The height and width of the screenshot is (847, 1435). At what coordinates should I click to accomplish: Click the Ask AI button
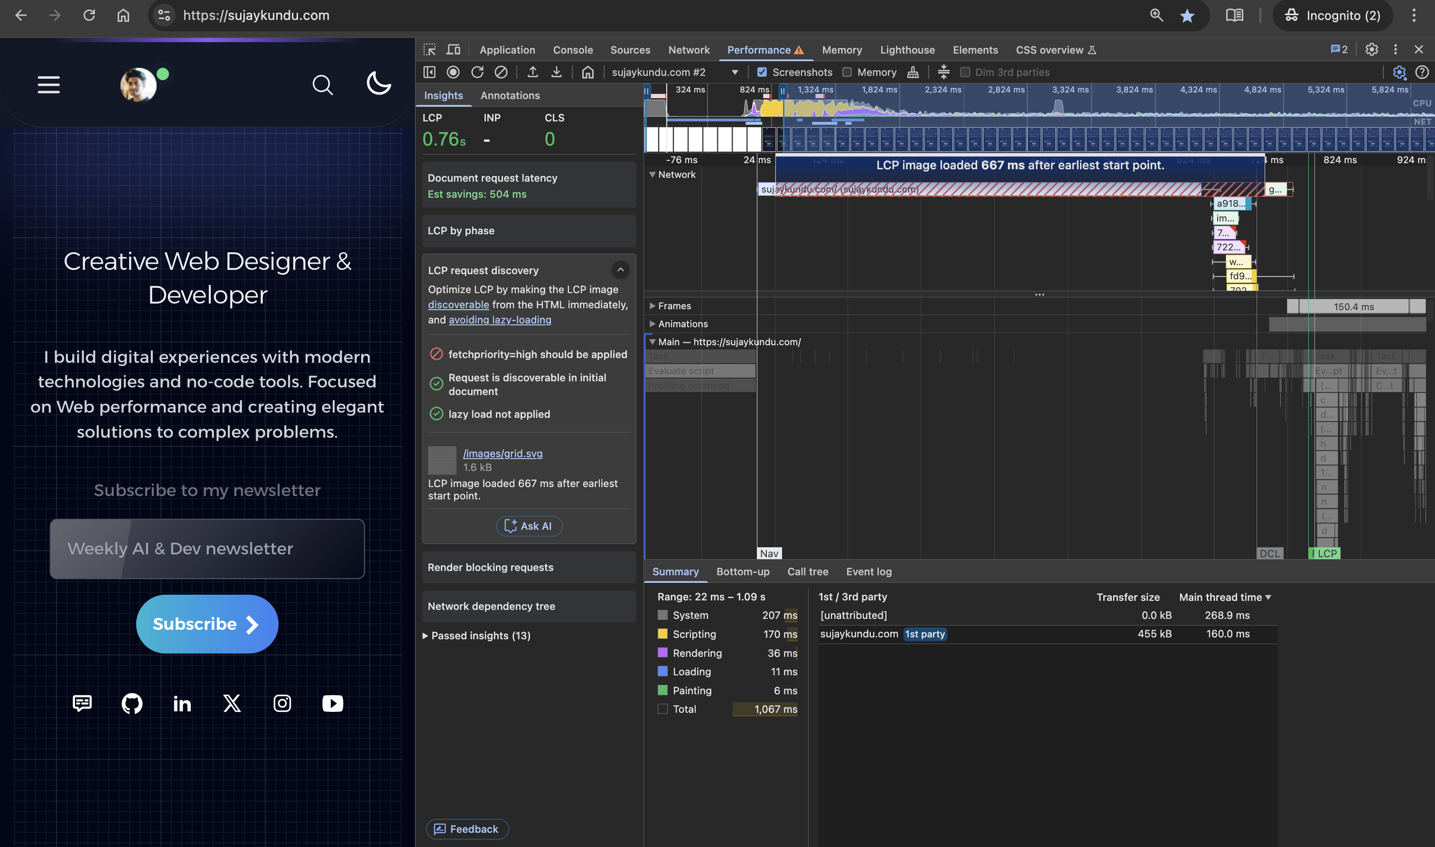pyautogui.click(x=529, y=525)
